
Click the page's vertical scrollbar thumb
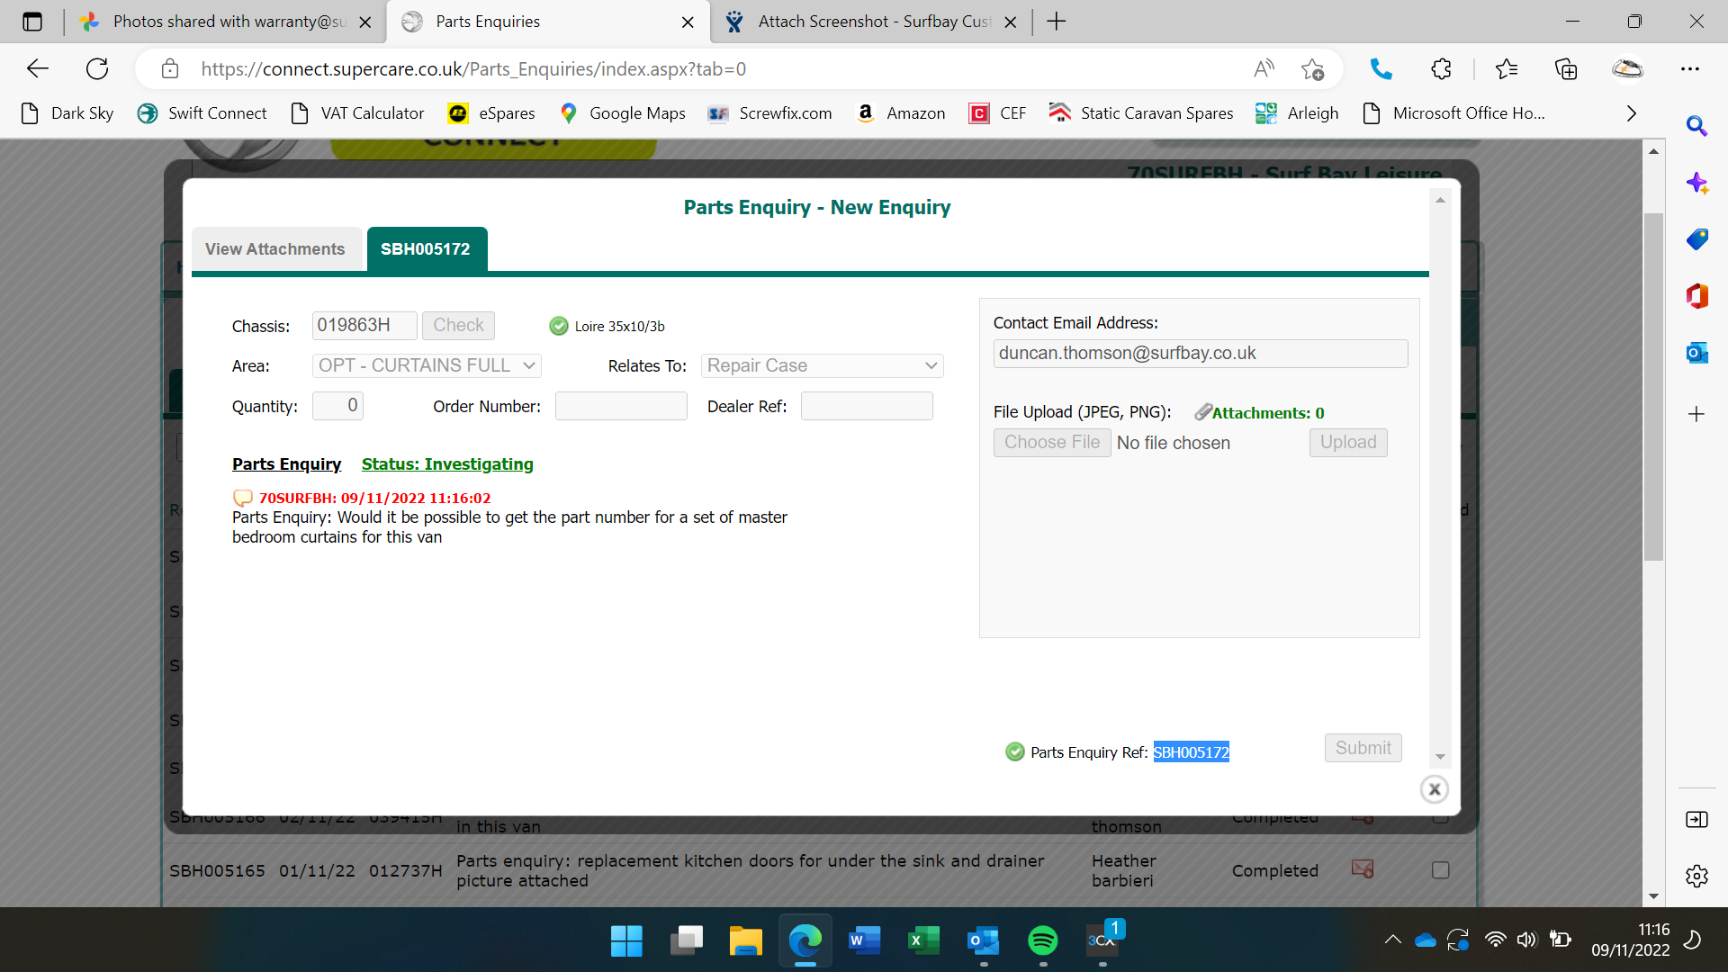tap(1653, 387)
